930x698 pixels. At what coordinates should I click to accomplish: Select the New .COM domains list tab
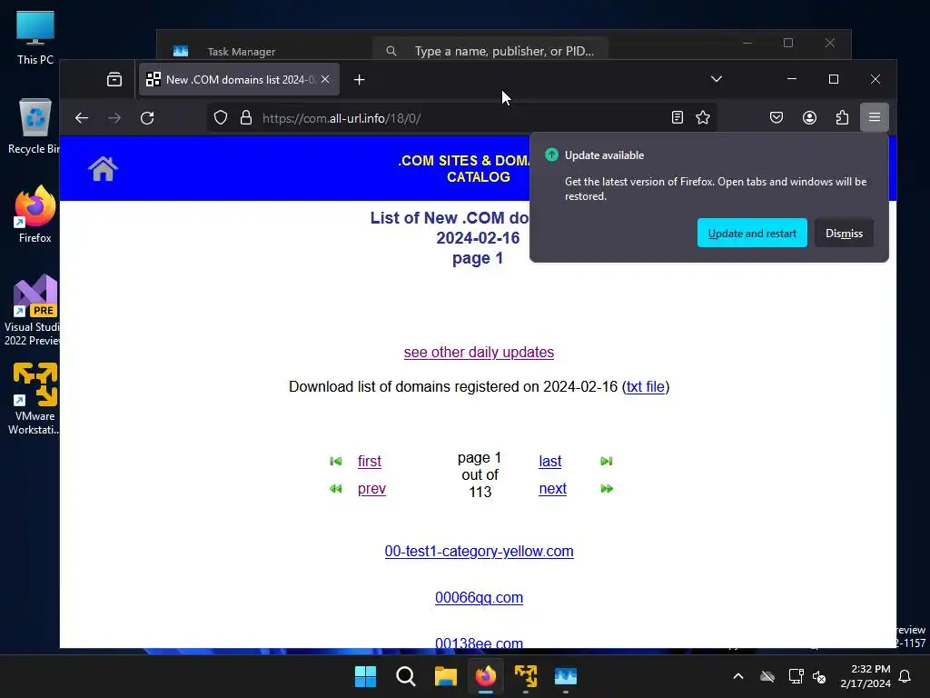(239, 80)
